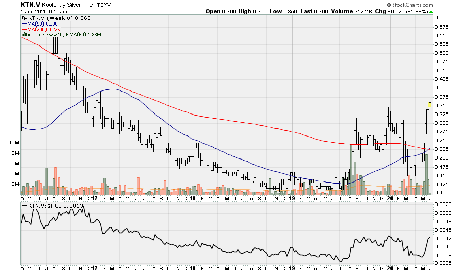The image size is (460, 273).
Task: Click the Open 0.360 value in the header
Action: [221, 11]
